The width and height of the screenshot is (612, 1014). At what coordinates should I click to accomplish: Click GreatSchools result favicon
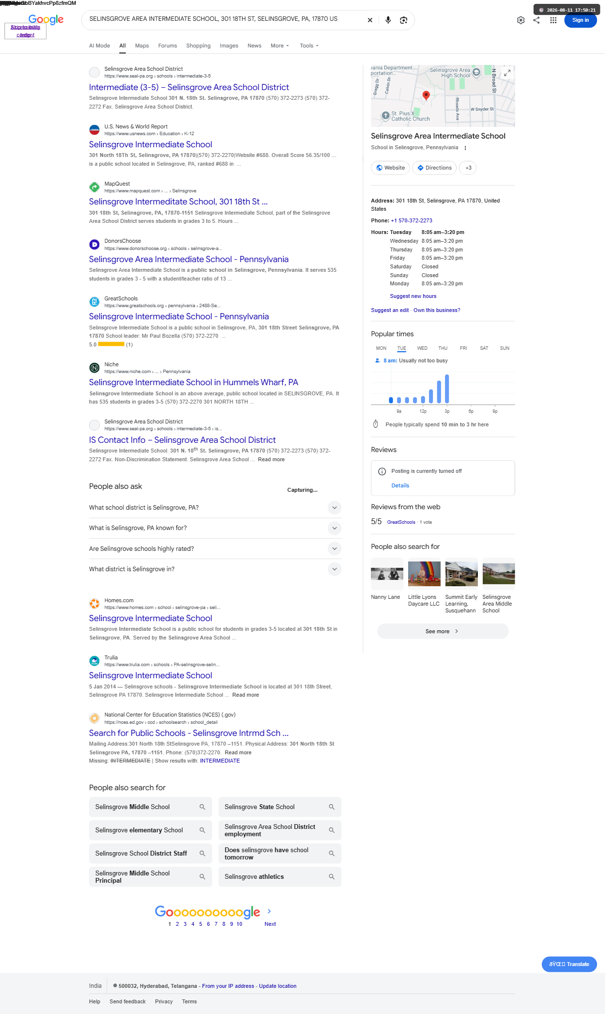[94, 302]
